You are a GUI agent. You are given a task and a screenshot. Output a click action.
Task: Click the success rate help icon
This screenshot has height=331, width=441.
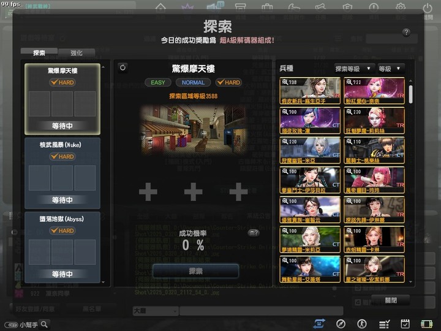(254, 233)
